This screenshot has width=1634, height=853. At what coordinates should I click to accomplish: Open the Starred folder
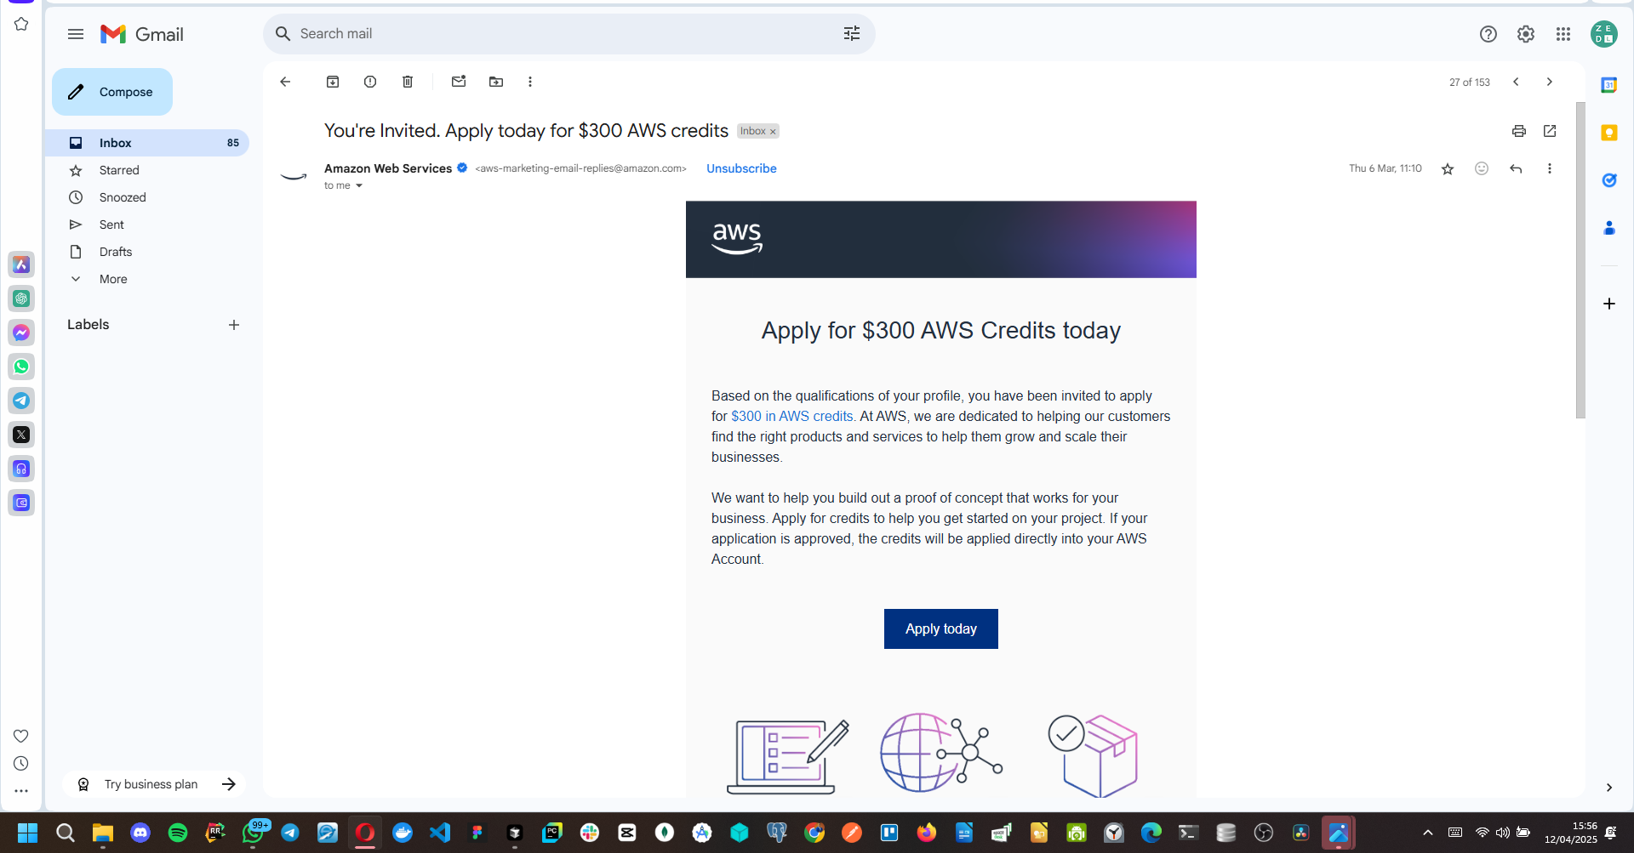click(x=119, y=170)
